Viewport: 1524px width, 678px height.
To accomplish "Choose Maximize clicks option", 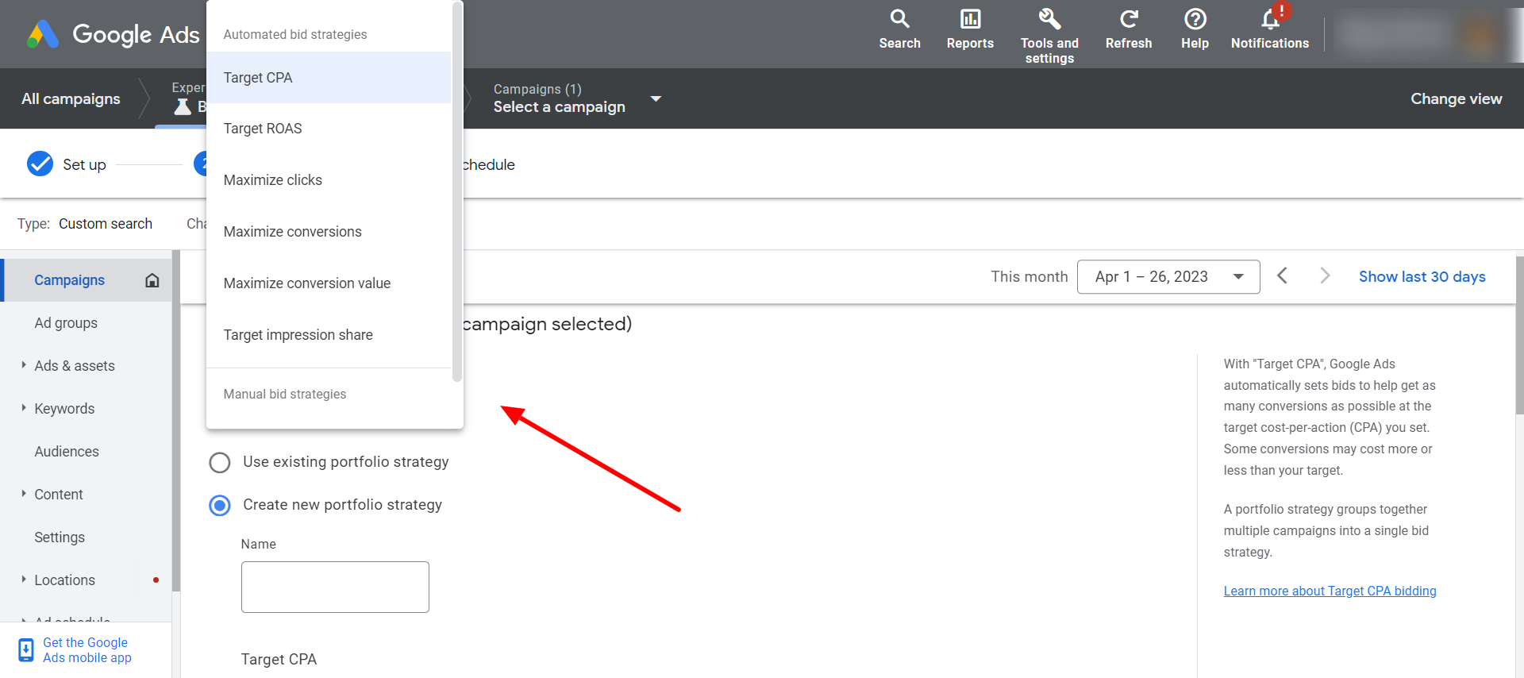I will (x=329, y=180).
